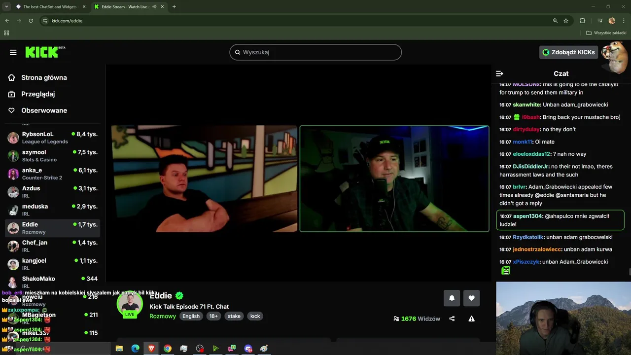Viewport: 631px width, 355px height.
Task: Click the chat scrollbar
Action: (x=629, y=272)
